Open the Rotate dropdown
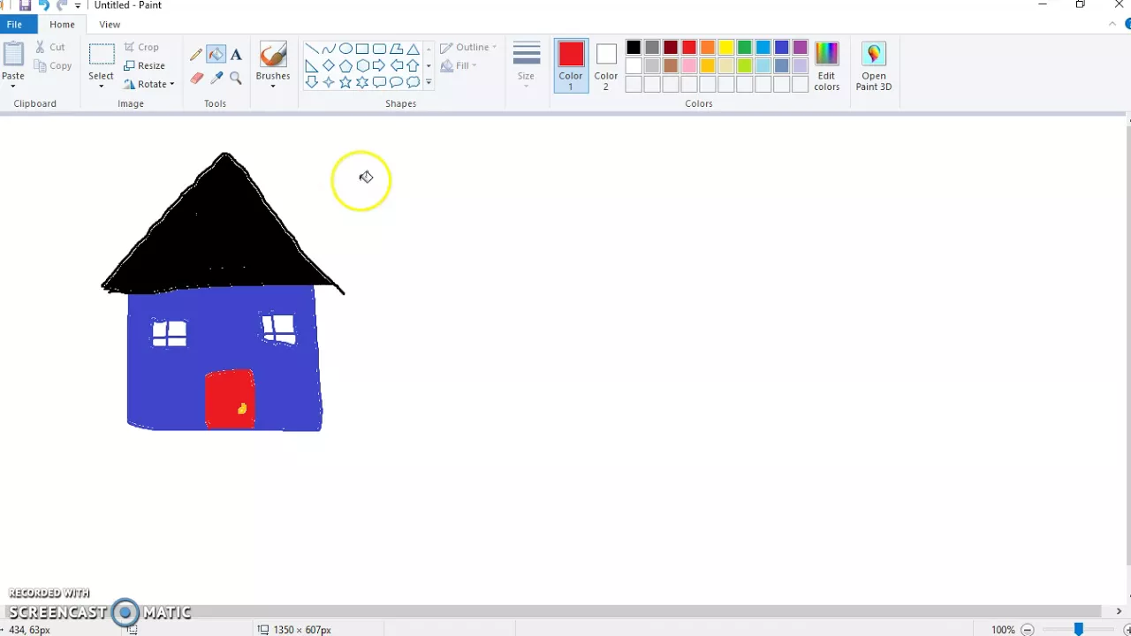 click(148, 84)
